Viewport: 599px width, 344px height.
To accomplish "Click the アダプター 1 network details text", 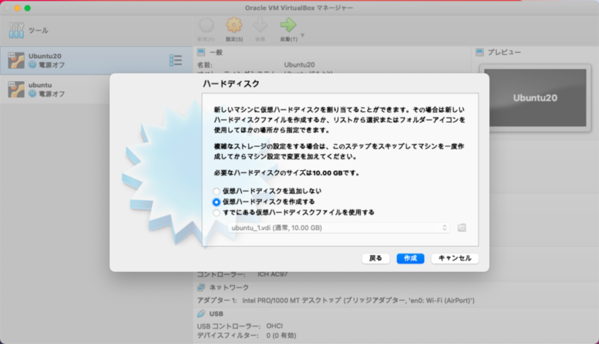I will point(336,300).
